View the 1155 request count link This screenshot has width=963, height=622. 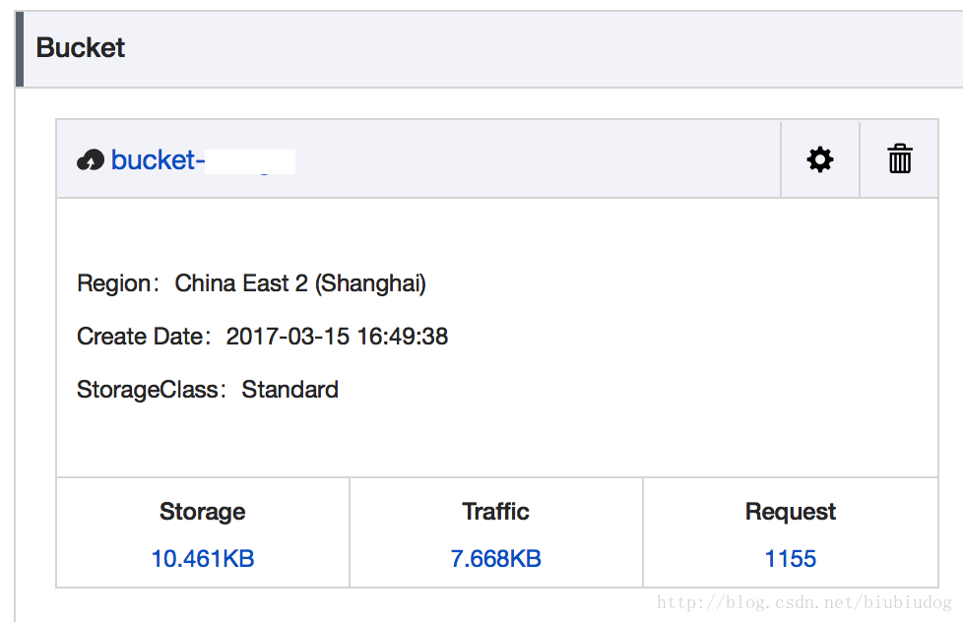791,559
